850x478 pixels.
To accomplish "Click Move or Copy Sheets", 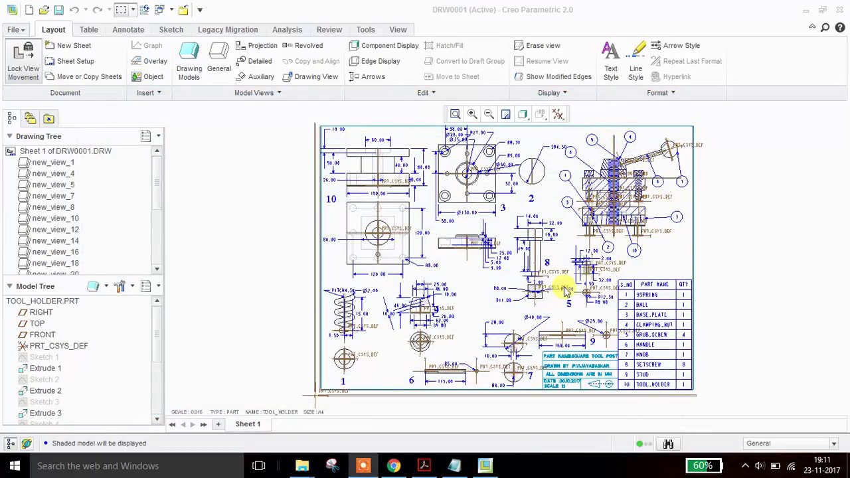I will tap(83, 76).
